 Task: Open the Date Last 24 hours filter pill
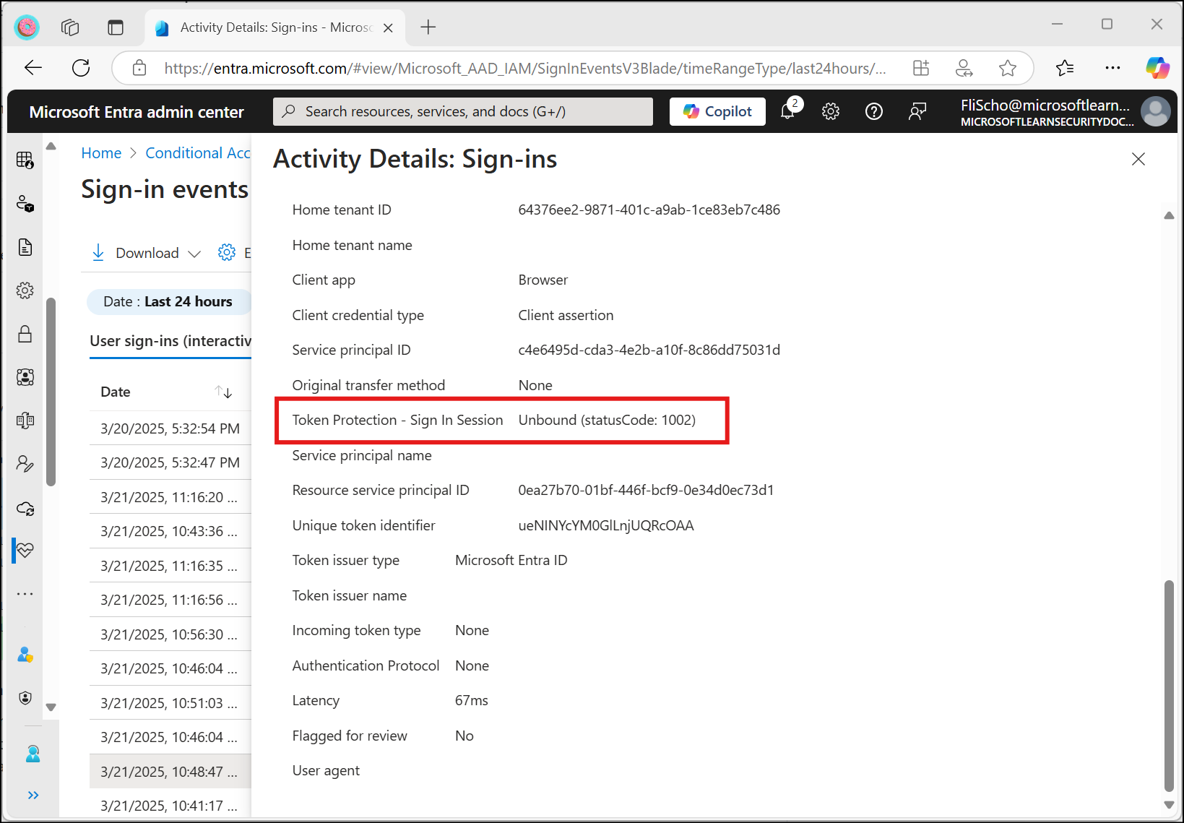(168, 301)
